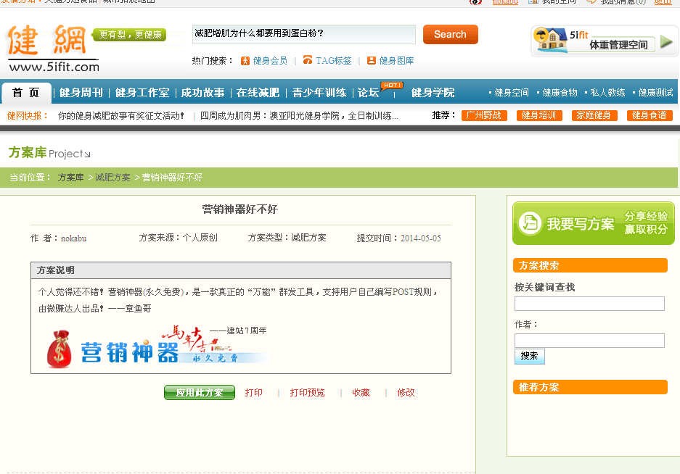Click the green 应用此方案 button
Image resolution: width=680 pixels, height=474 pixels.
[199, 393]
